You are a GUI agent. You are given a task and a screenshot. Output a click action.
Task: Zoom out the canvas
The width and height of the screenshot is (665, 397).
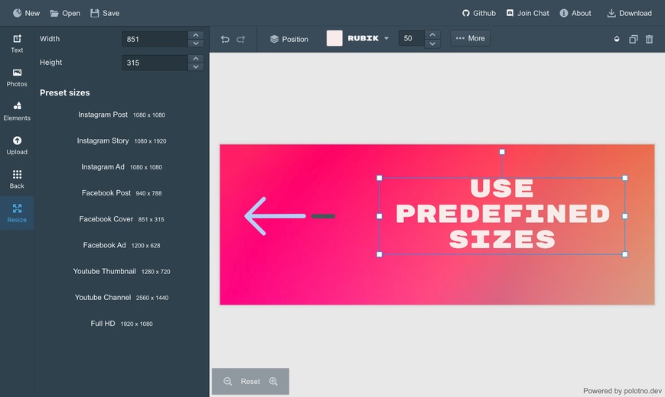tap(227, 381)
